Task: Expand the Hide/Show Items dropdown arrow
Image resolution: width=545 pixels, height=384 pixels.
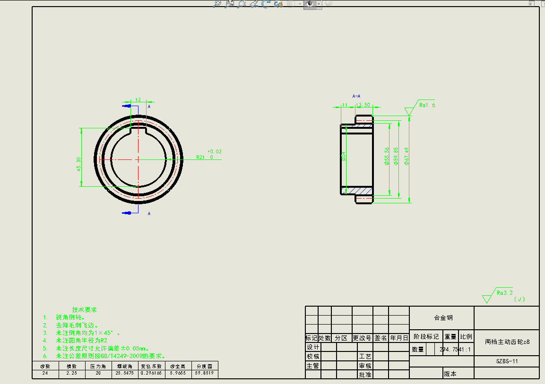Action: pyautogui.click(x=319, y=4)
